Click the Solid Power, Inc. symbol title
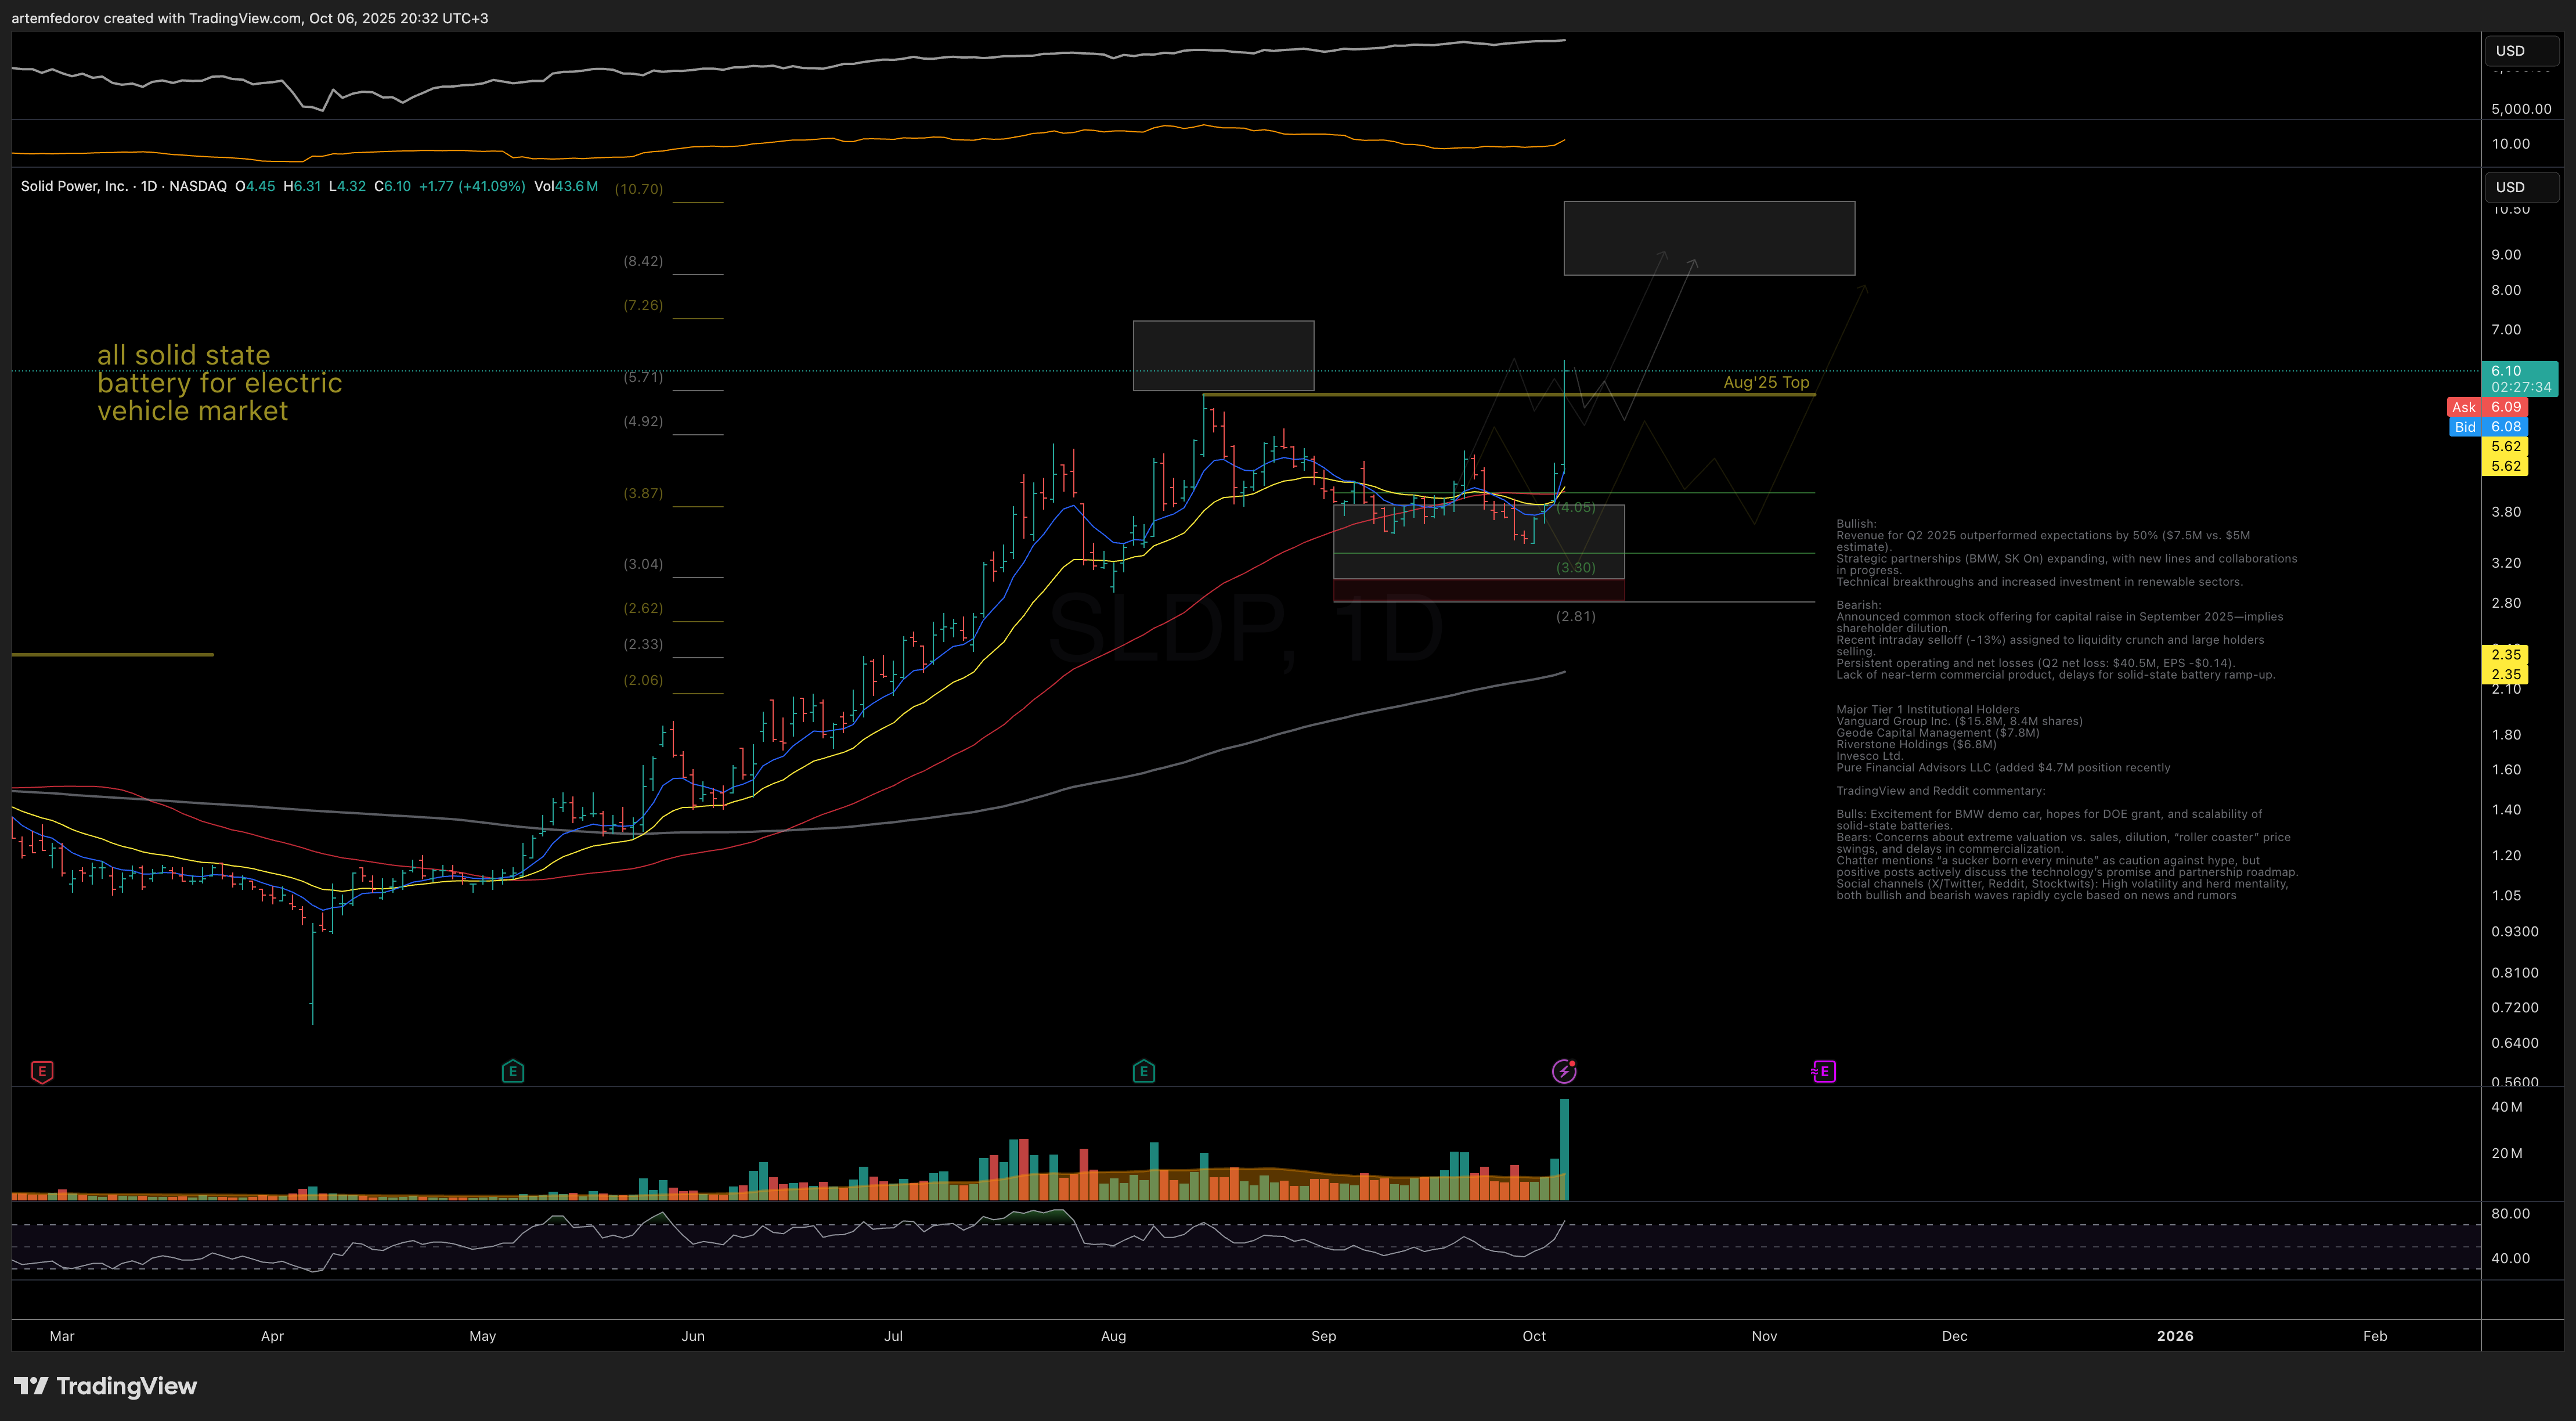The height and width of the screenshot is (1421, 2576). click(74, 186)
